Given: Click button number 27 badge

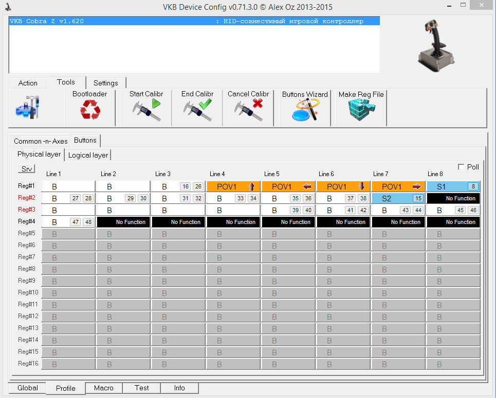Looking at the screenshot, I should tap(75, 198).
